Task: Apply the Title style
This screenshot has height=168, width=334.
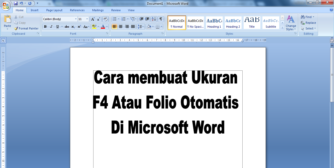Action: click(x=252, y=23)
